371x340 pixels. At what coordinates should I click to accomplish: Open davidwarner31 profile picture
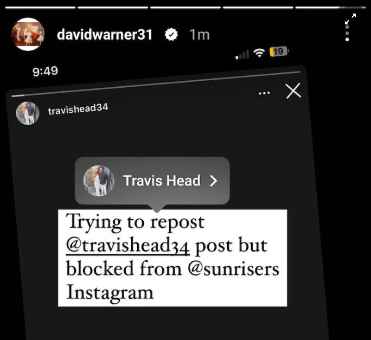[28, 34]
